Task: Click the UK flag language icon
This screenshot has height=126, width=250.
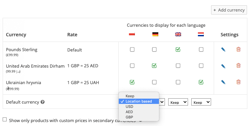Action: tap(178, 34)
